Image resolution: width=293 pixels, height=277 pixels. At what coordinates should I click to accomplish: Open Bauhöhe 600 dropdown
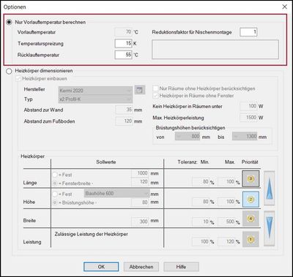pos(117,194)
